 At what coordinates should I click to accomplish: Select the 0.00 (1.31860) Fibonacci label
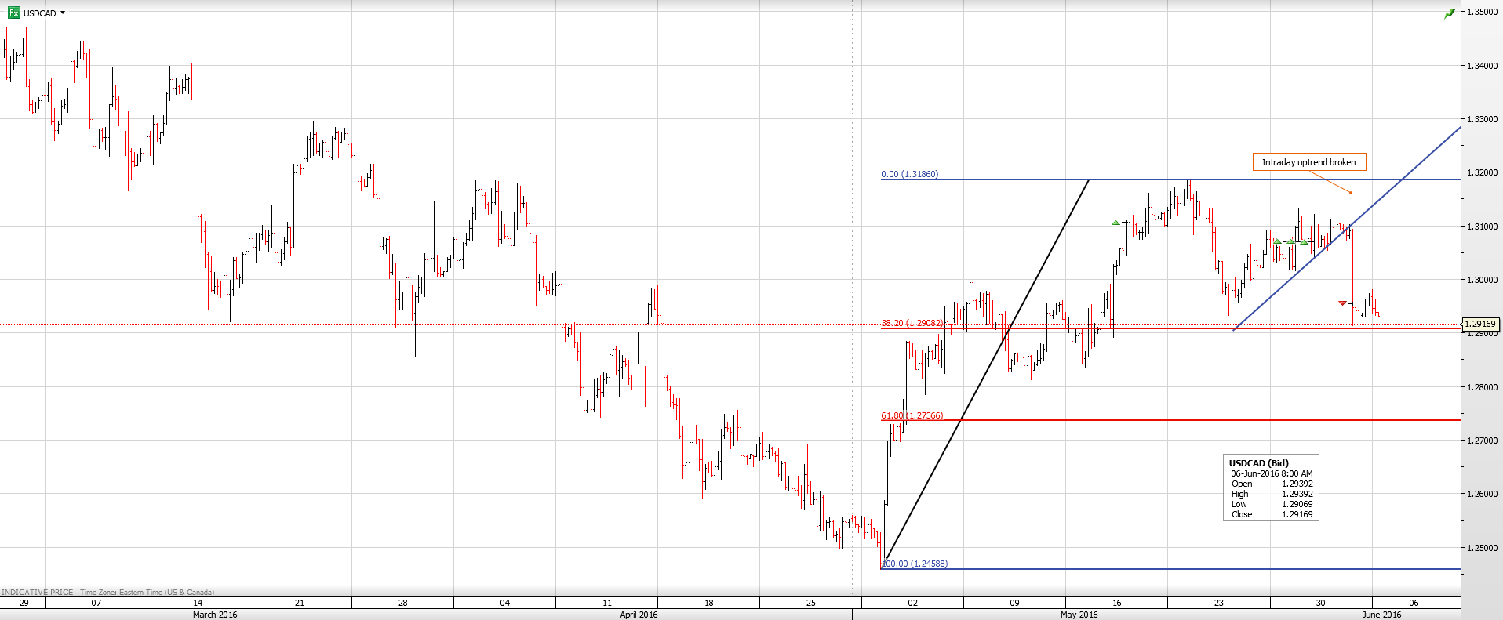(909, 174)
